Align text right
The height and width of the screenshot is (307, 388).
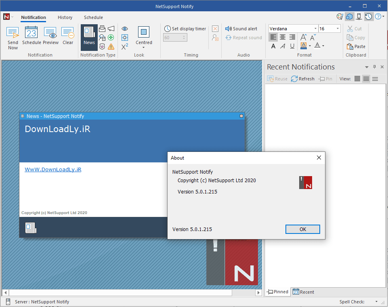(x=292, y=37)
